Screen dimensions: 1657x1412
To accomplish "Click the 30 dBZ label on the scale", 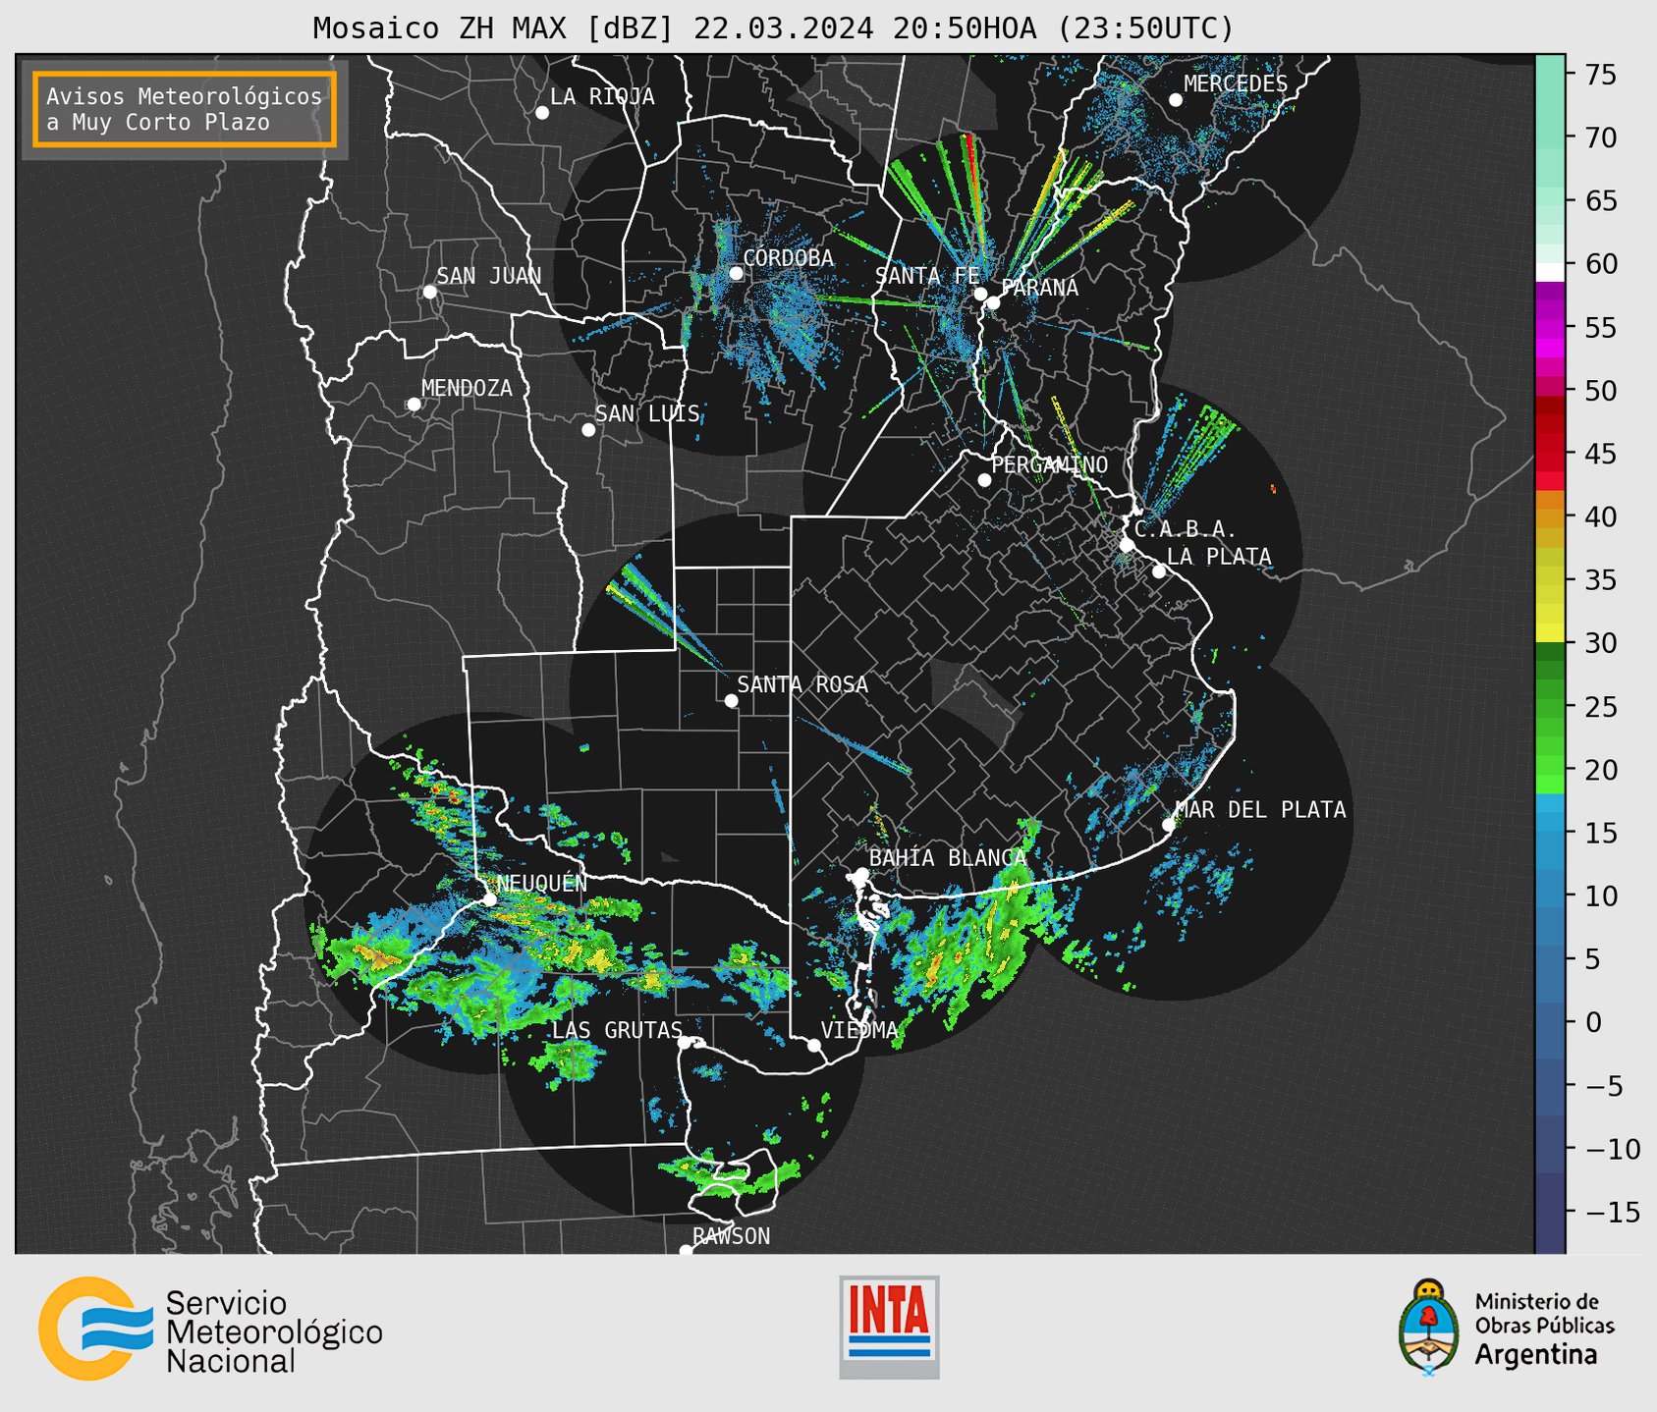I will pos(1601,643).
